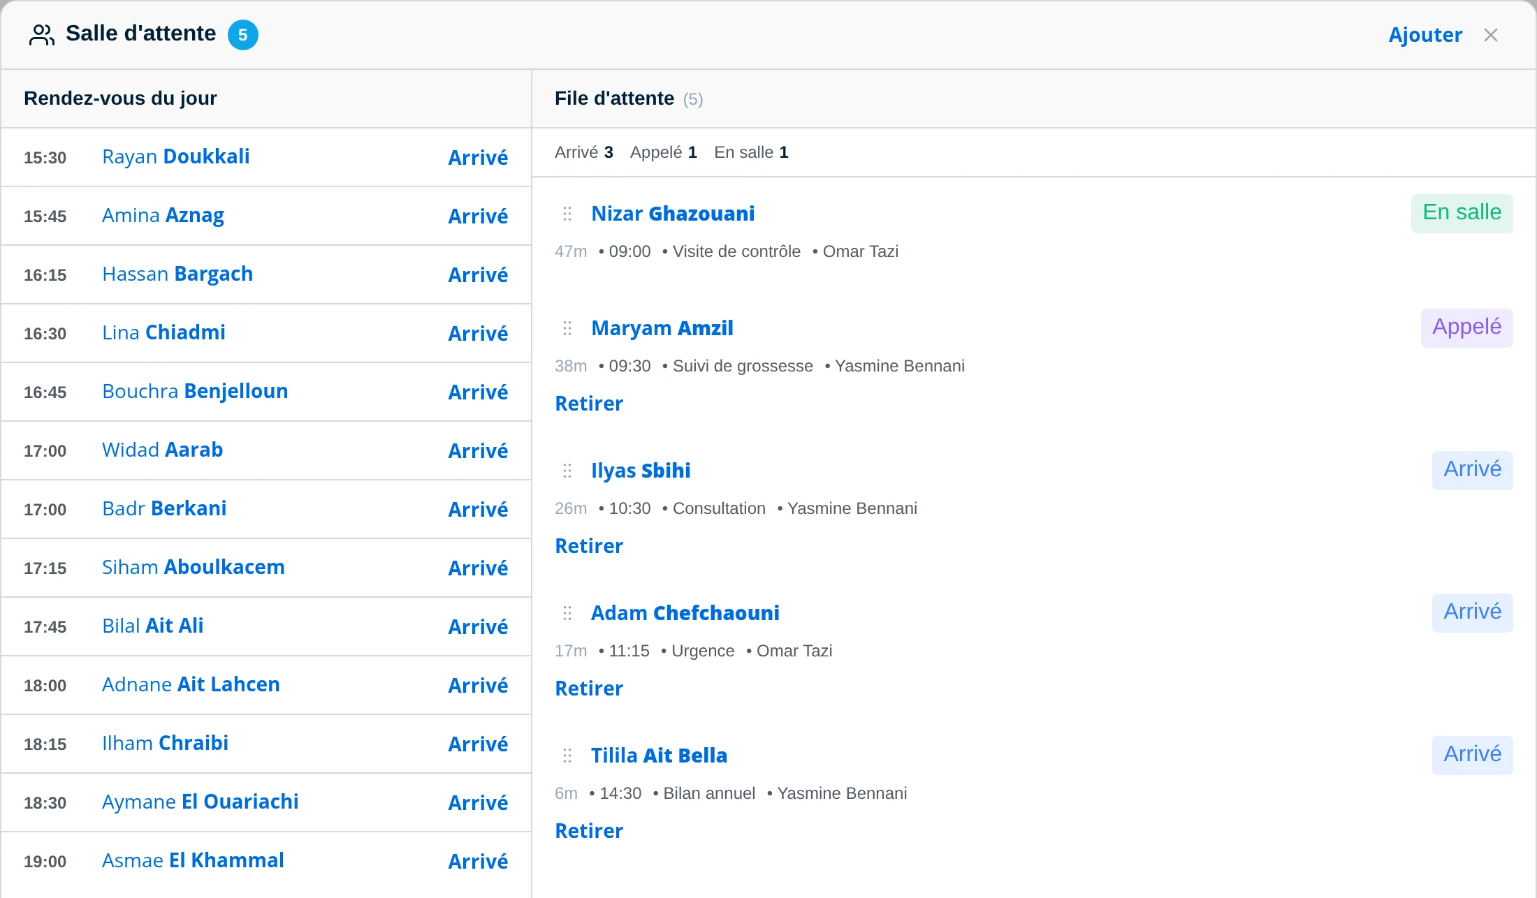Screen dimensions: 1537x898
Task: Mark Widad Aarab as Arrivé
Action: click(478, 451)
